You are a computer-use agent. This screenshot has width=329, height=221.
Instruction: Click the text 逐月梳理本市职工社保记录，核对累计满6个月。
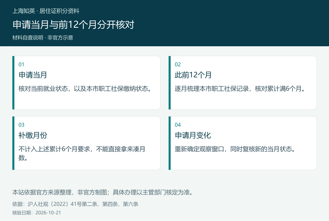coord(240,89)
